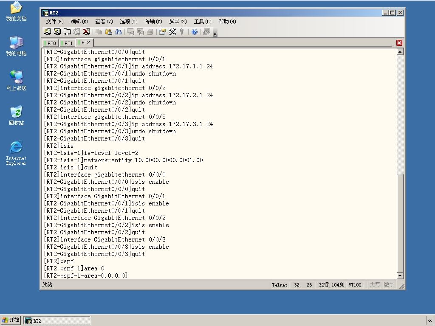Viewport: 435px width, 326px height.
Task: Click the RT2 window title bar icon
Action: click(45, 13)
